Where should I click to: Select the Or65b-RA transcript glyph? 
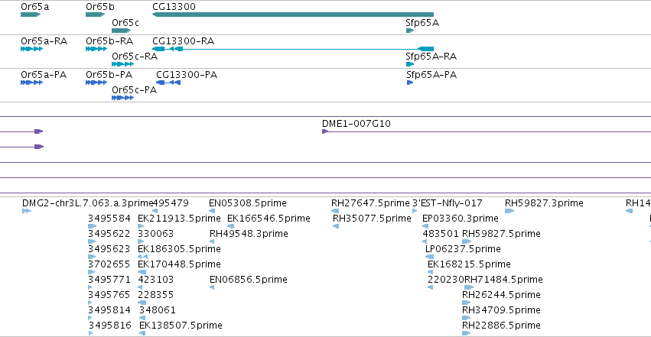96,49
